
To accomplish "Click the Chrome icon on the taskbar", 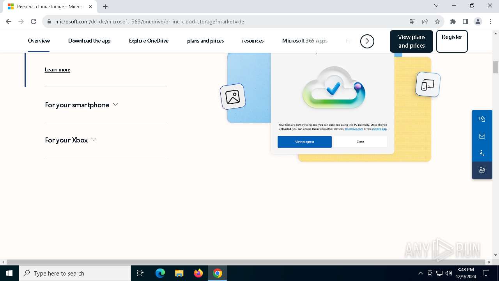I will click(218, 273).
